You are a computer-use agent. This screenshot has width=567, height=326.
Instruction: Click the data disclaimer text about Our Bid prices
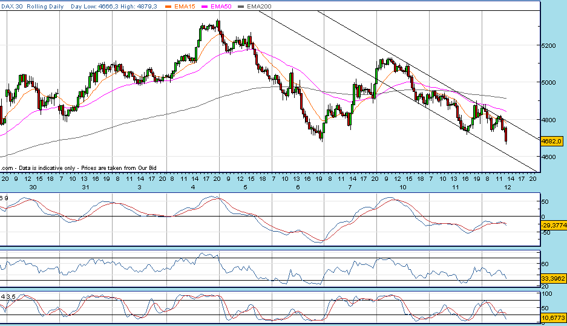pyautogui.click(x=79, y=168)
